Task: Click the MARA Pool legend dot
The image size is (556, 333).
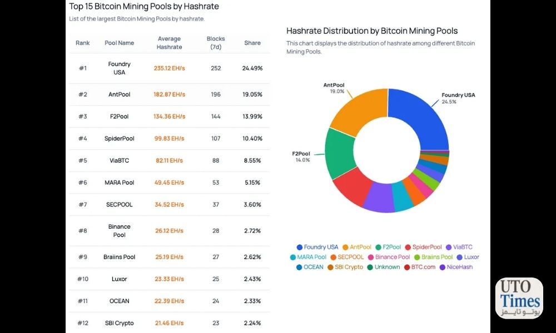Action: (x=293, y=258)
